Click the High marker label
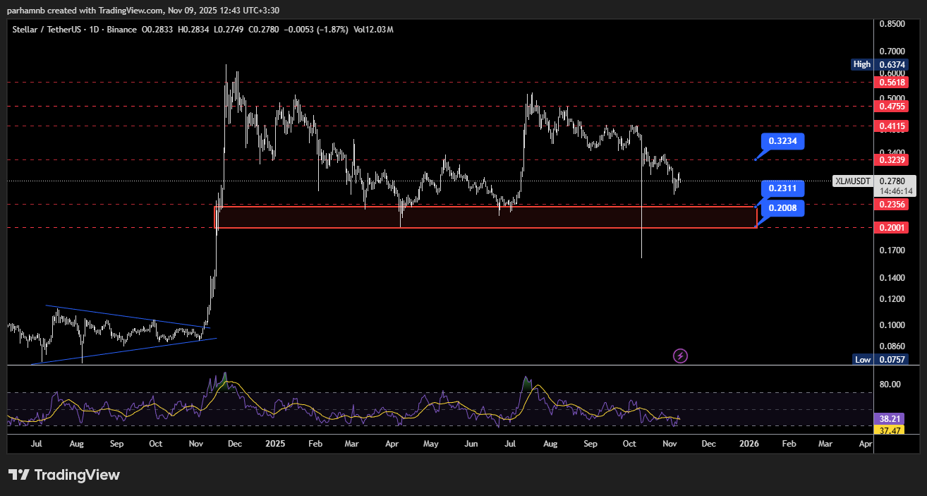This screenshot has width=927, height=496. point(861,64)
